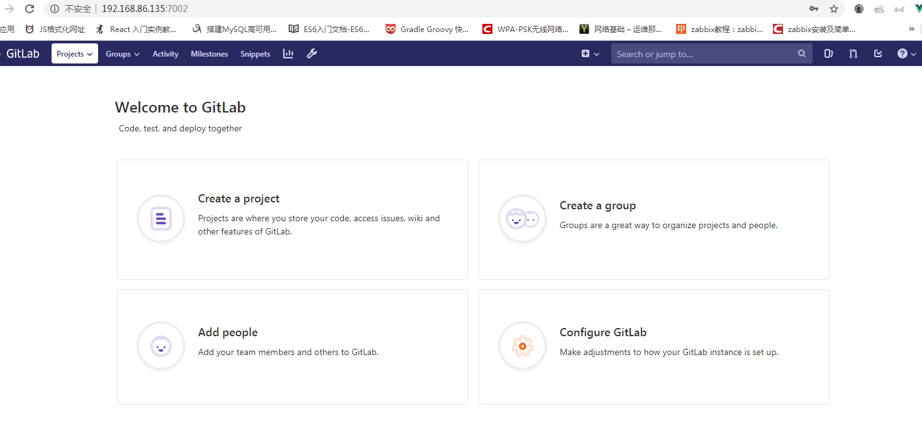Click the smiley face icon beside Add people
The width and height of the screenshot is (922, 433).
click(x=161, y=346)
